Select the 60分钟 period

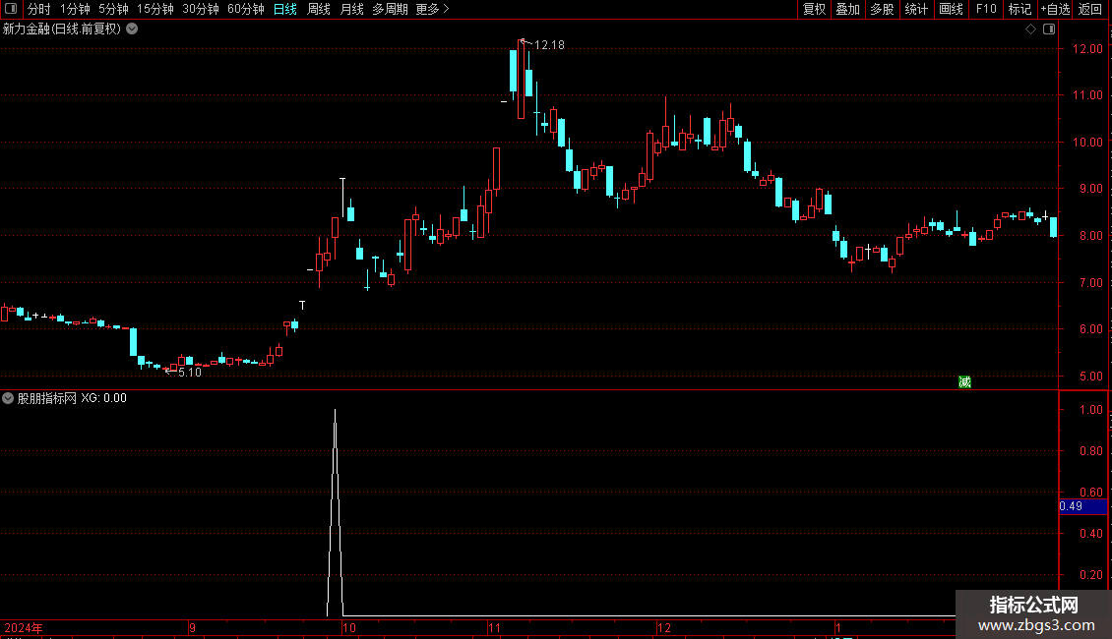[246, 9]
